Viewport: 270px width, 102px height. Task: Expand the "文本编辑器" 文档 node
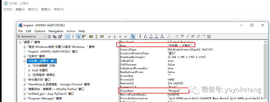pyautogui.click(x=29, y=66)
